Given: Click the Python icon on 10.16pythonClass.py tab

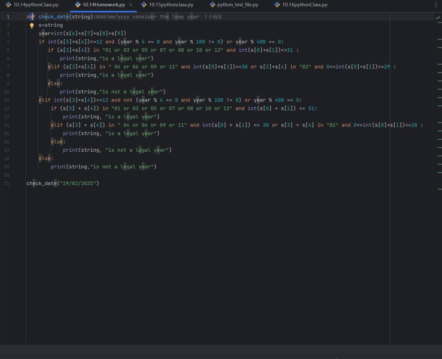Looking at the screenshot, I should 277,5.
